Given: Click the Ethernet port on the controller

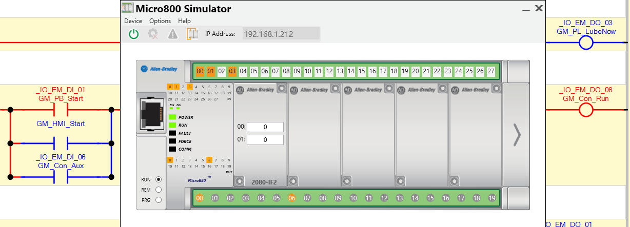Looking at the screenshot, I should pyautogui.click(x=152, y=113).
